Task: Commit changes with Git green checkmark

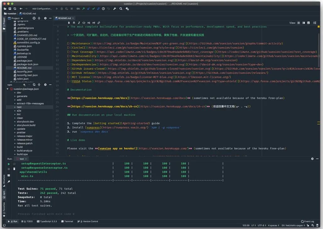Action: pyautogui.click(x=93, y=9)
